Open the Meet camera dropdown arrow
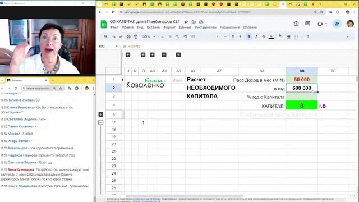 326,24
